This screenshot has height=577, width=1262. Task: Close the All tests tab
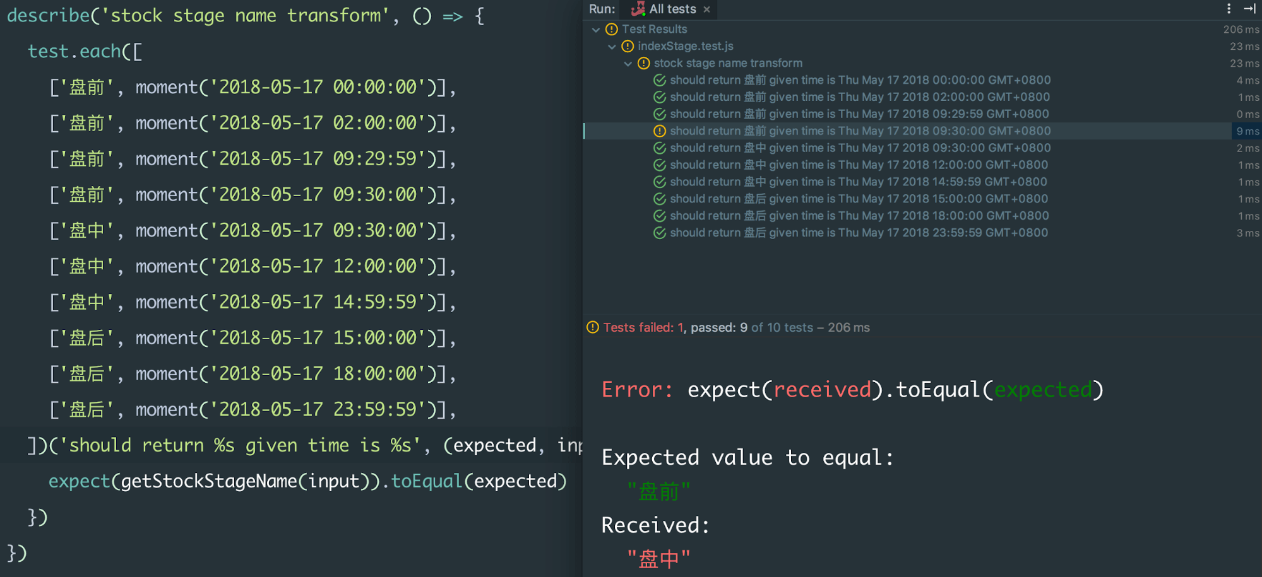coord(707,9)
